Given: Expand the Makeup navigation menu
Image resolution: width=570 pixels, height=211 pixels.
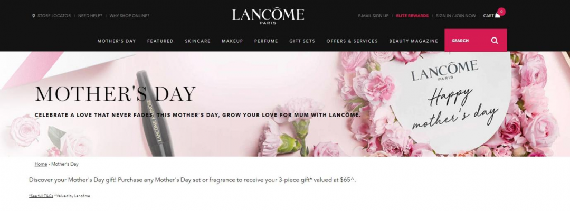Looking at the screenshot, I should tap(232, 41).
